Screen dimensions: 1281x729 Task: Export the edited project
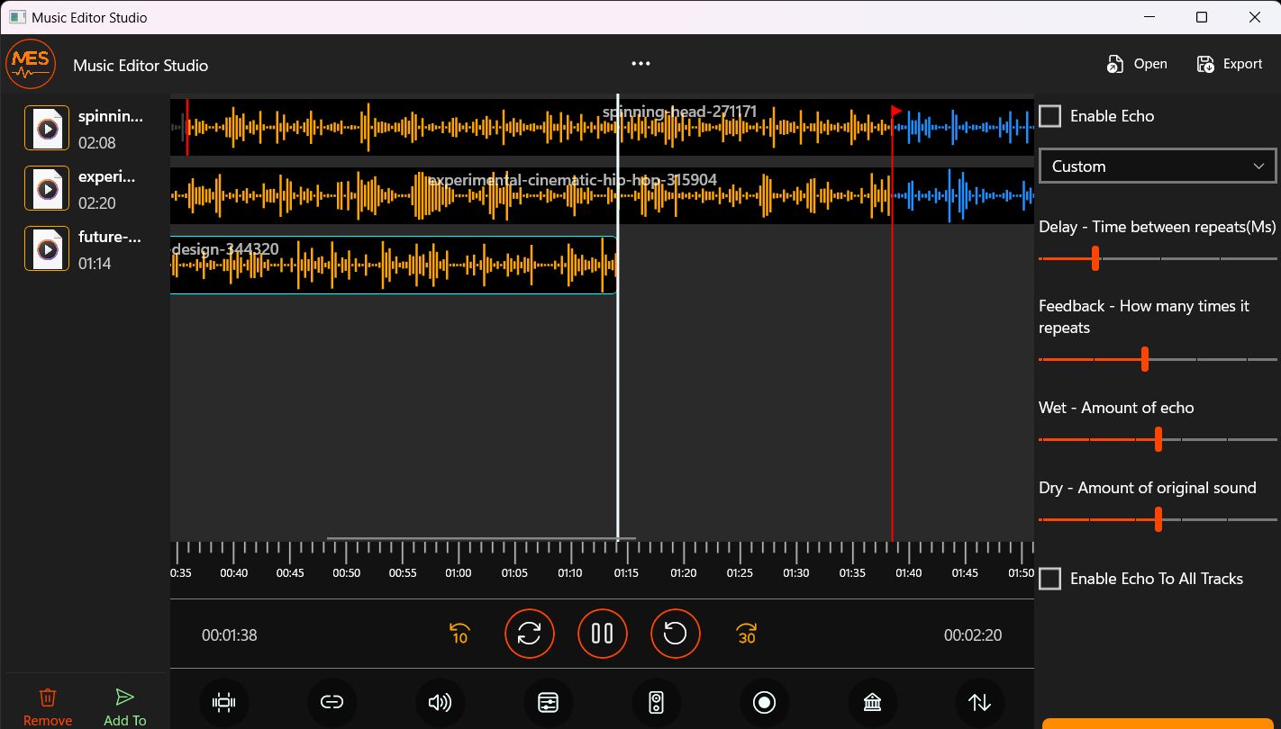[x=1229, y=63]
